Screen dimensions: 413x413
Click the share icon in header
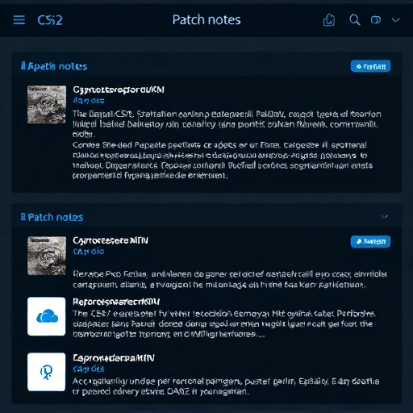[x=329, y=20]
